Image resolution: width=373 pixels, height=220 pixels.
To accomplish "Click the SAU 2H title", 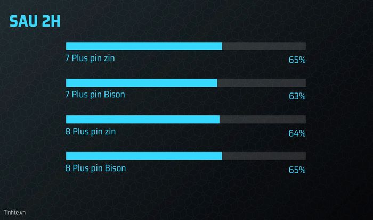I will pos(35,21).
